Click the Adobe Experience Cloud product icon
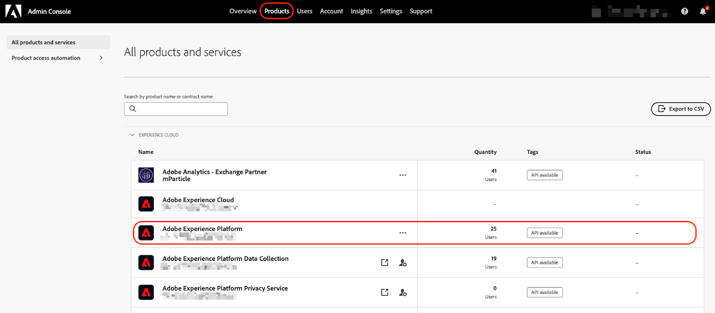Viewport: 715px width, 313px height. 146,204
